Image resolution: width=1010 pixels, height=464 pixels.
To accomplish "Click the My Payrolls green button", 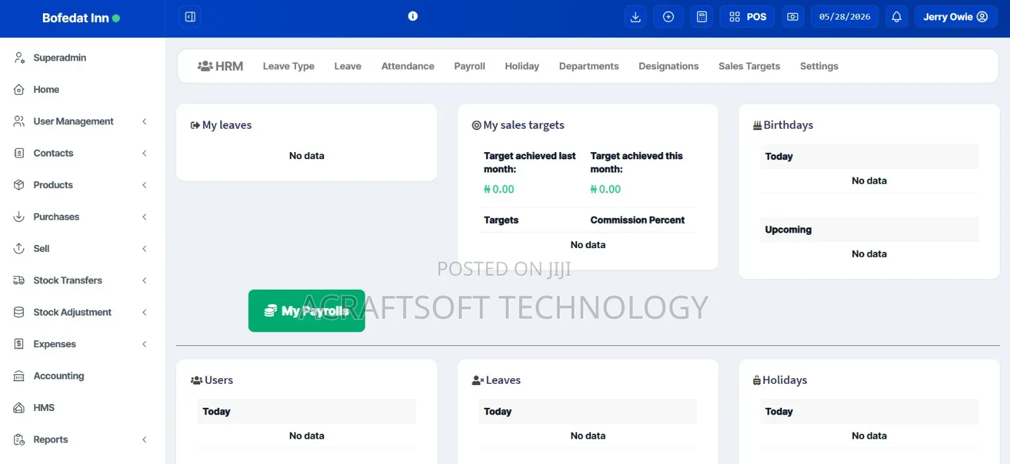I will [x=307, y=311].
